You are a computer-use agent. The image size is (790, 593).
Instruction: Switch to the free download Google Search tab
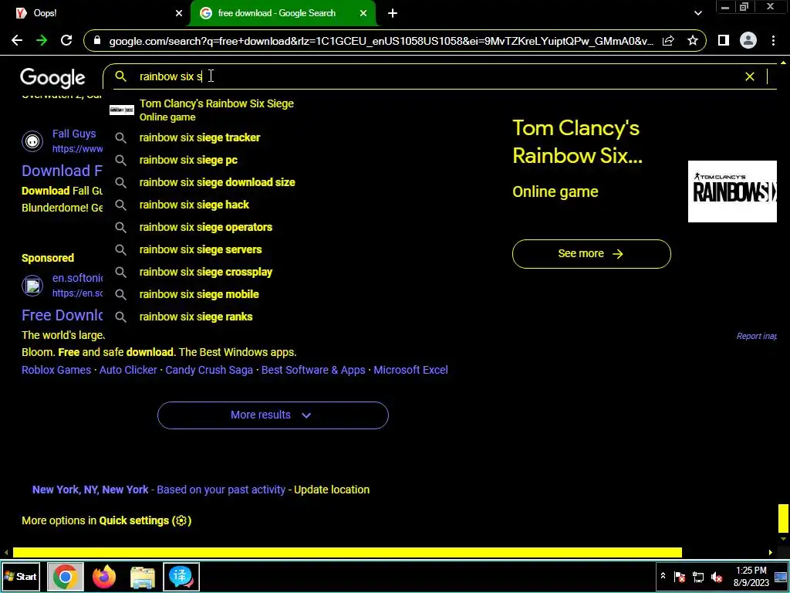(283, 14)
